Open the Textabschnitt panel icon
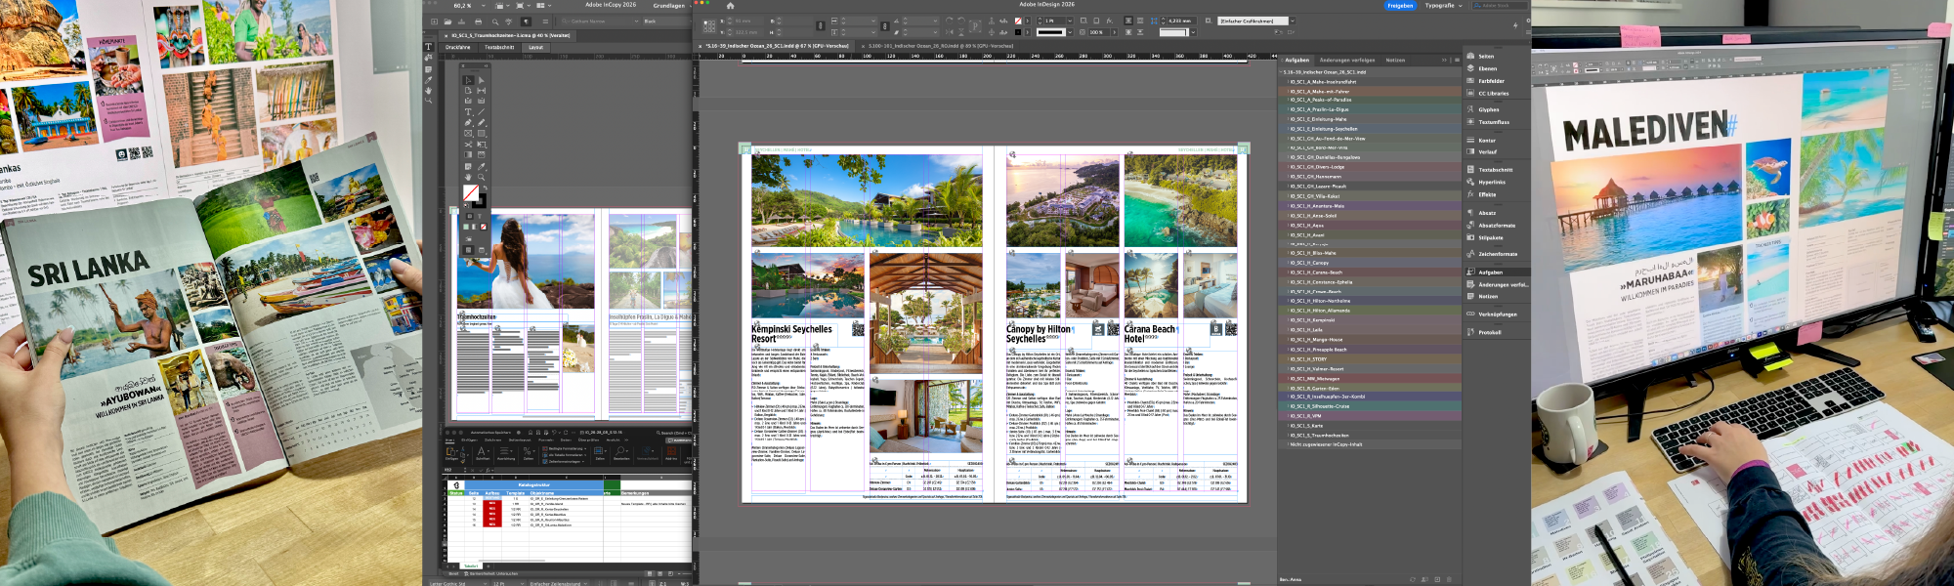The image size is (1954, 586). click(x=1470, y=169)
